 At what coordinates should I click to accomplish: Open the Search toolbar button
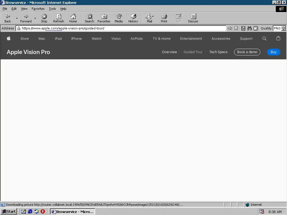(89, 18)
